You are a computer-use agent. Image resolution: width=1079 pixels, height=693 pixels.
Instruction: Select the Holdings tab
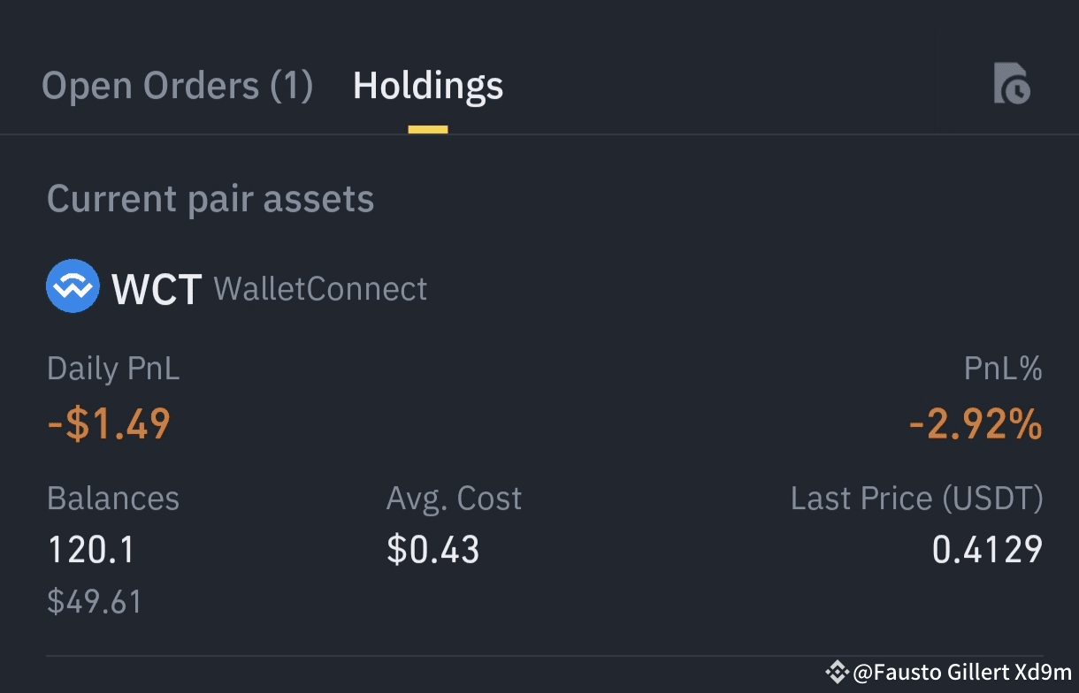[x=428, y=87]
